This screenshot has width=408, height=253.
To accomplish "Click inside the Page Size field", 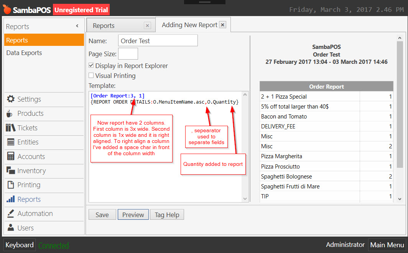I will [128, 54].
